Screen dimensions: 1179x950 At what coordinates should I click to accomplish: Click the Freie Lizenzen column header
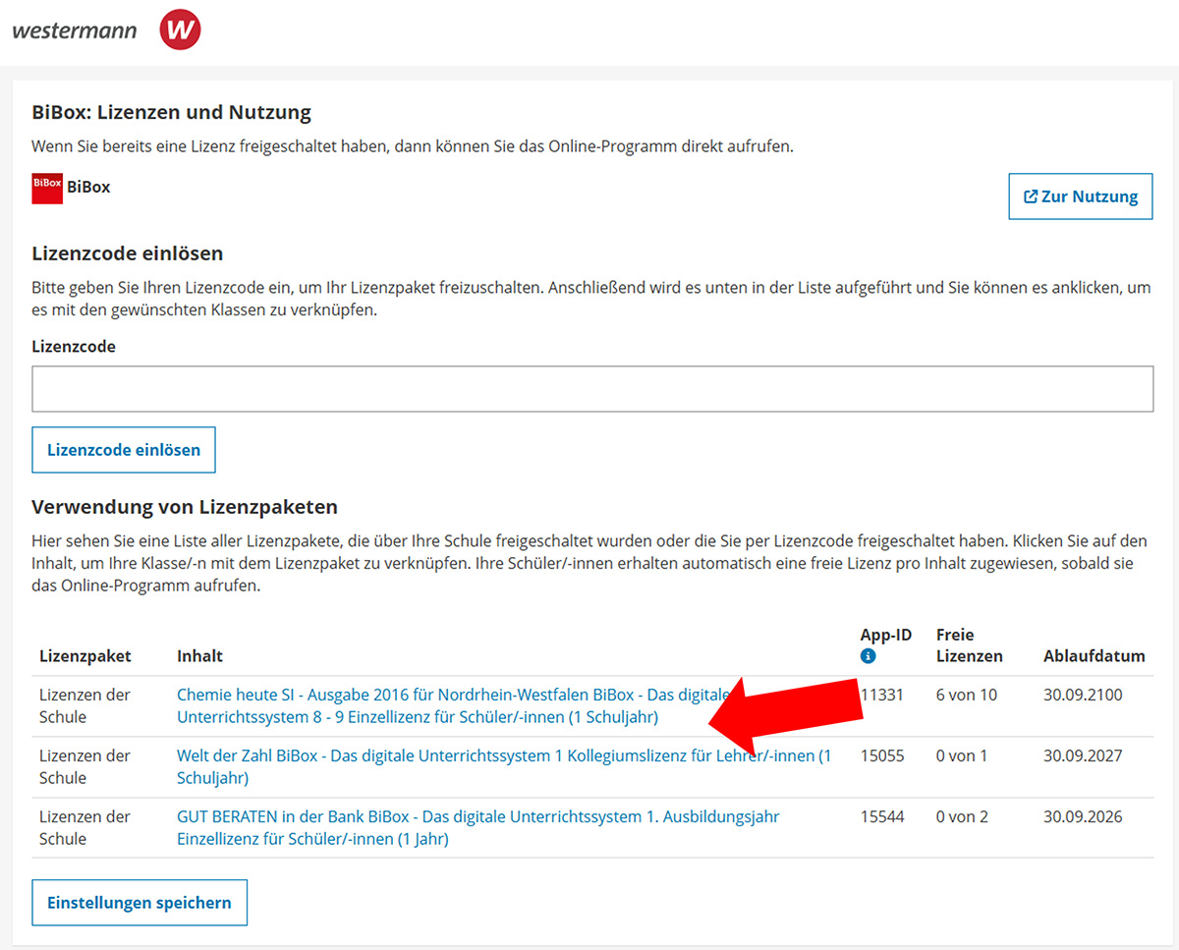(x=970, y=645)
